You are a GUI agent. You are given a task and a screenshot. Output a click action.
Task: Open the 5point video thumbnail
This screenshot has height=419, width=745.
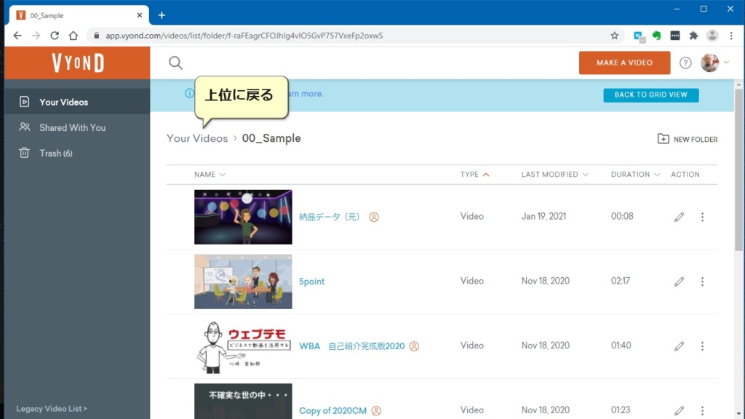click(243, 282)
